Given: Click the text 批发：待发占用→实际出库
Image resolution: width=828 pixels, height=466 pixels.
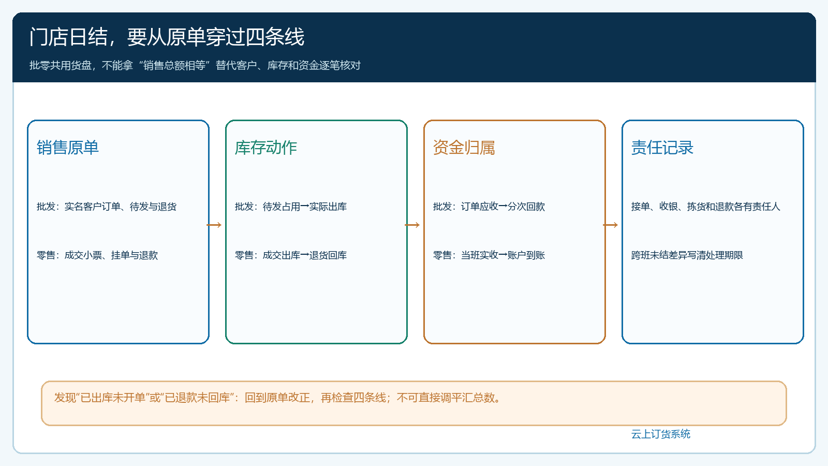Looking at the screenshot, I should [291, 207].
